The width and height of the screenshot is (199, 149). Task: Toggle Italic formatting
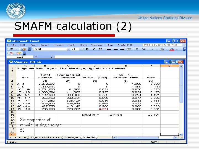point(94,49)
